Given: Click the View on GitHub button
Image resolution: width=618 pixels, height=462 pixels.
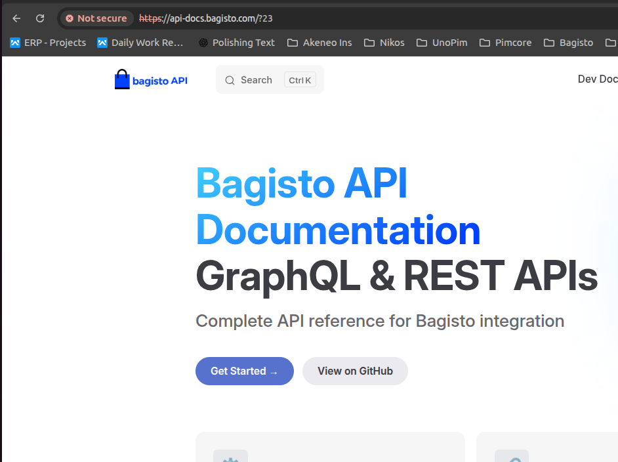Looking at the screenshot, I should 355,371.
